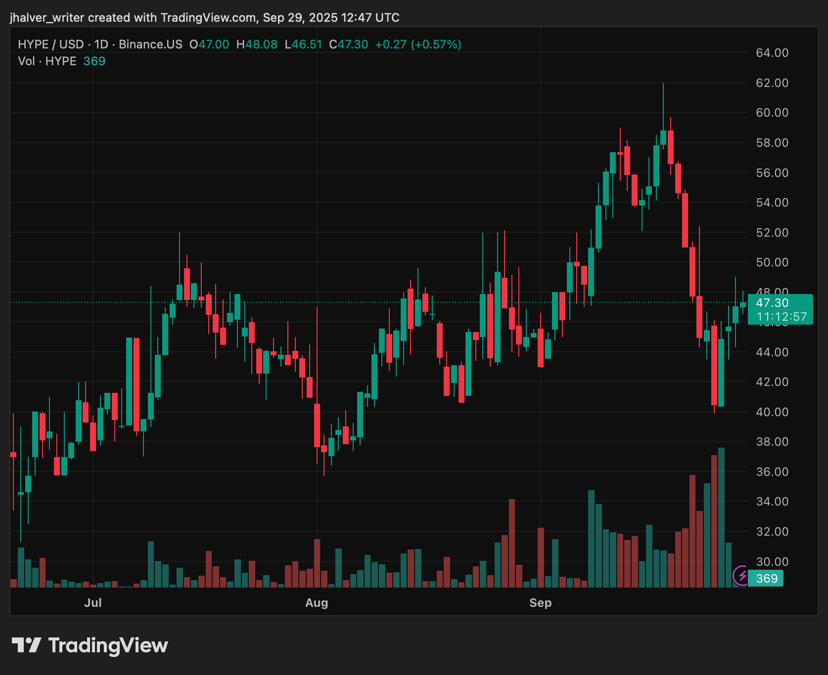Click the Sep label on the time axis
This screenshot has height=675, width=828.
click(x=541, y=603)
